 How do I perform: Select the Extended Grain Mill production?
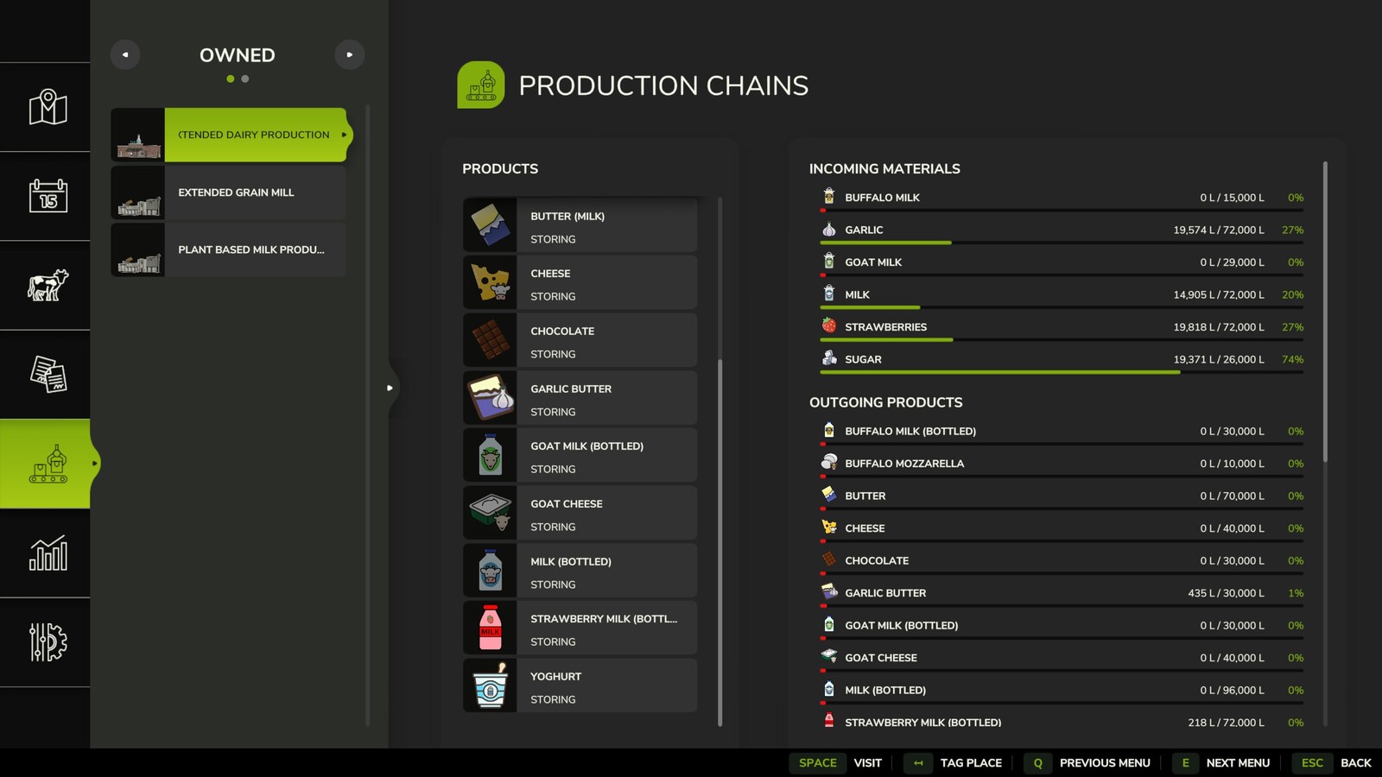[235, 192]
